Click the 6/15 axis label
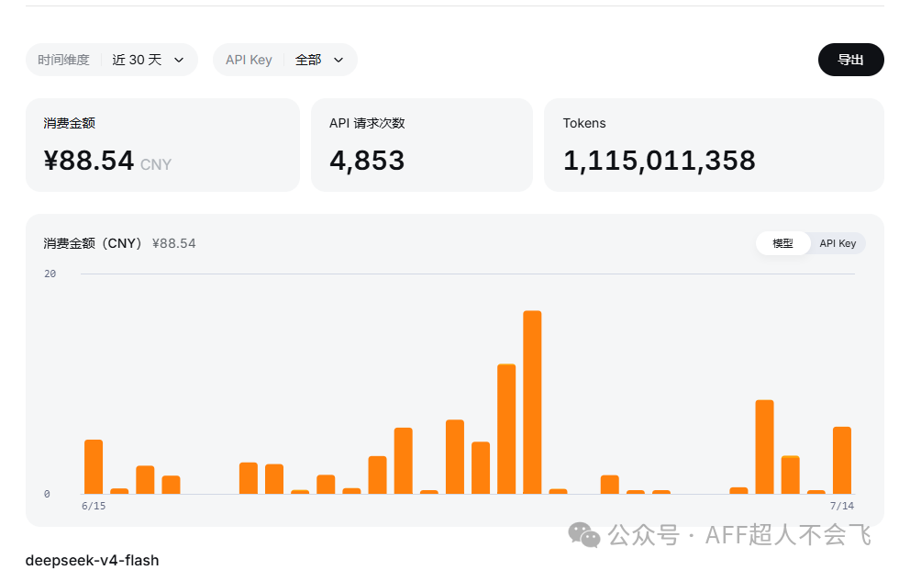Screen dimensions: 899x570 click(94, 506)
